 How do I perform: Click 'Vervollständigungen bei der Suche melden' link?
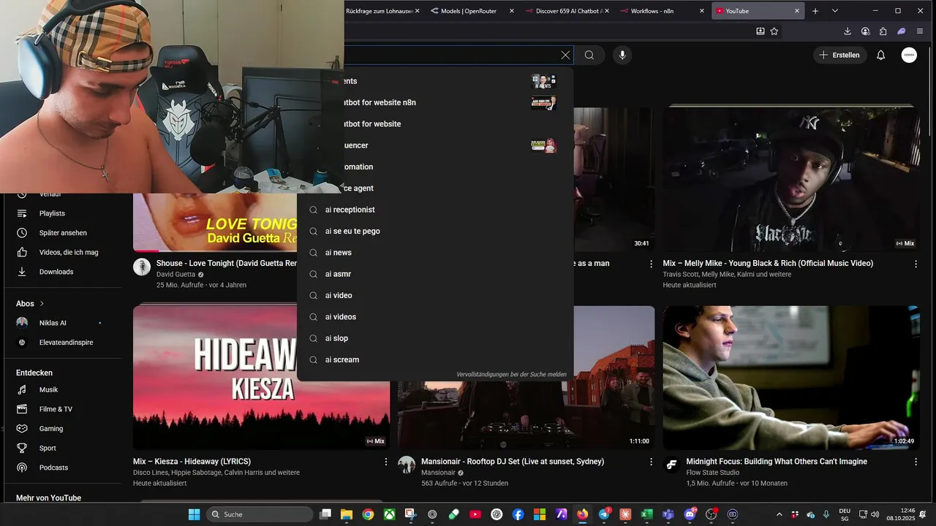[511, 374]
